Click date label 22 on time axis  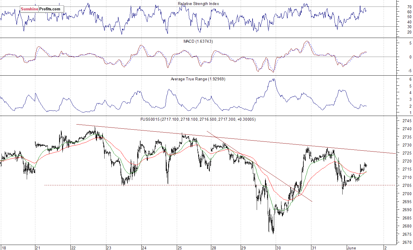(73, 248)
